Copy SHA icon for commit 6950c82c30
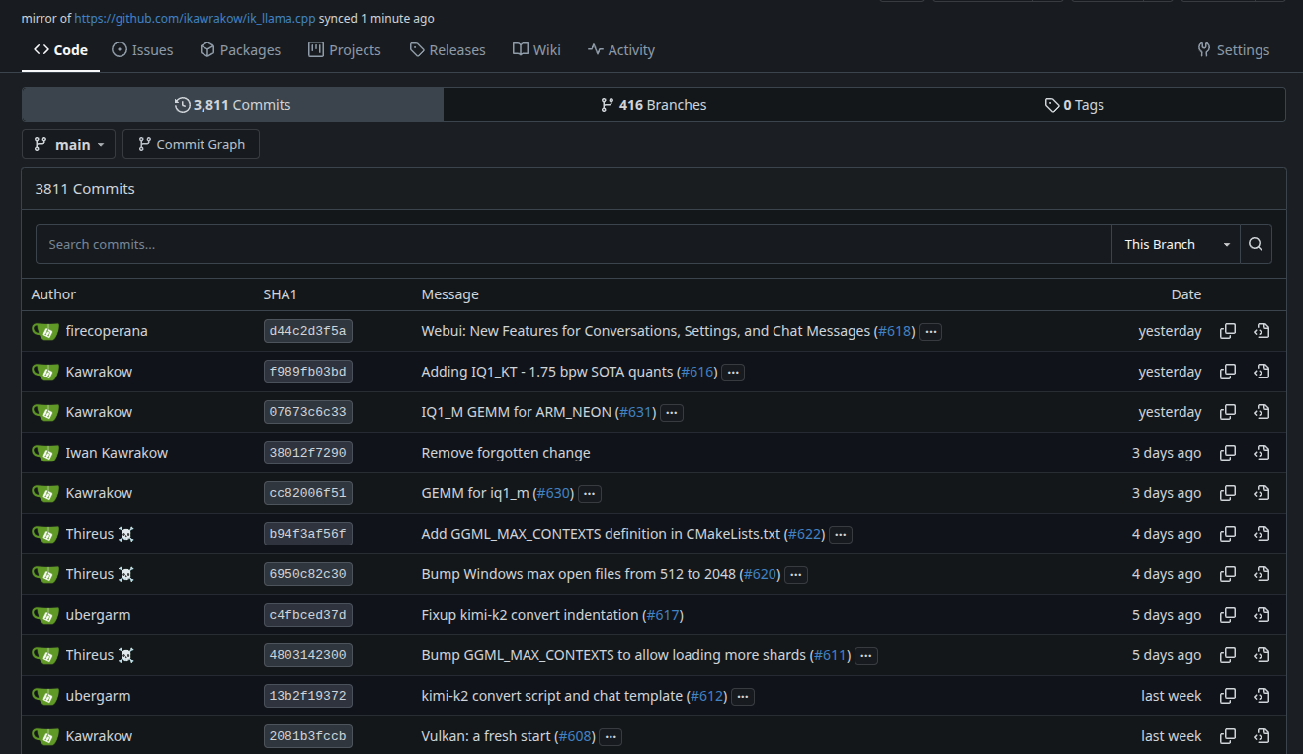 pos(1228,574)
